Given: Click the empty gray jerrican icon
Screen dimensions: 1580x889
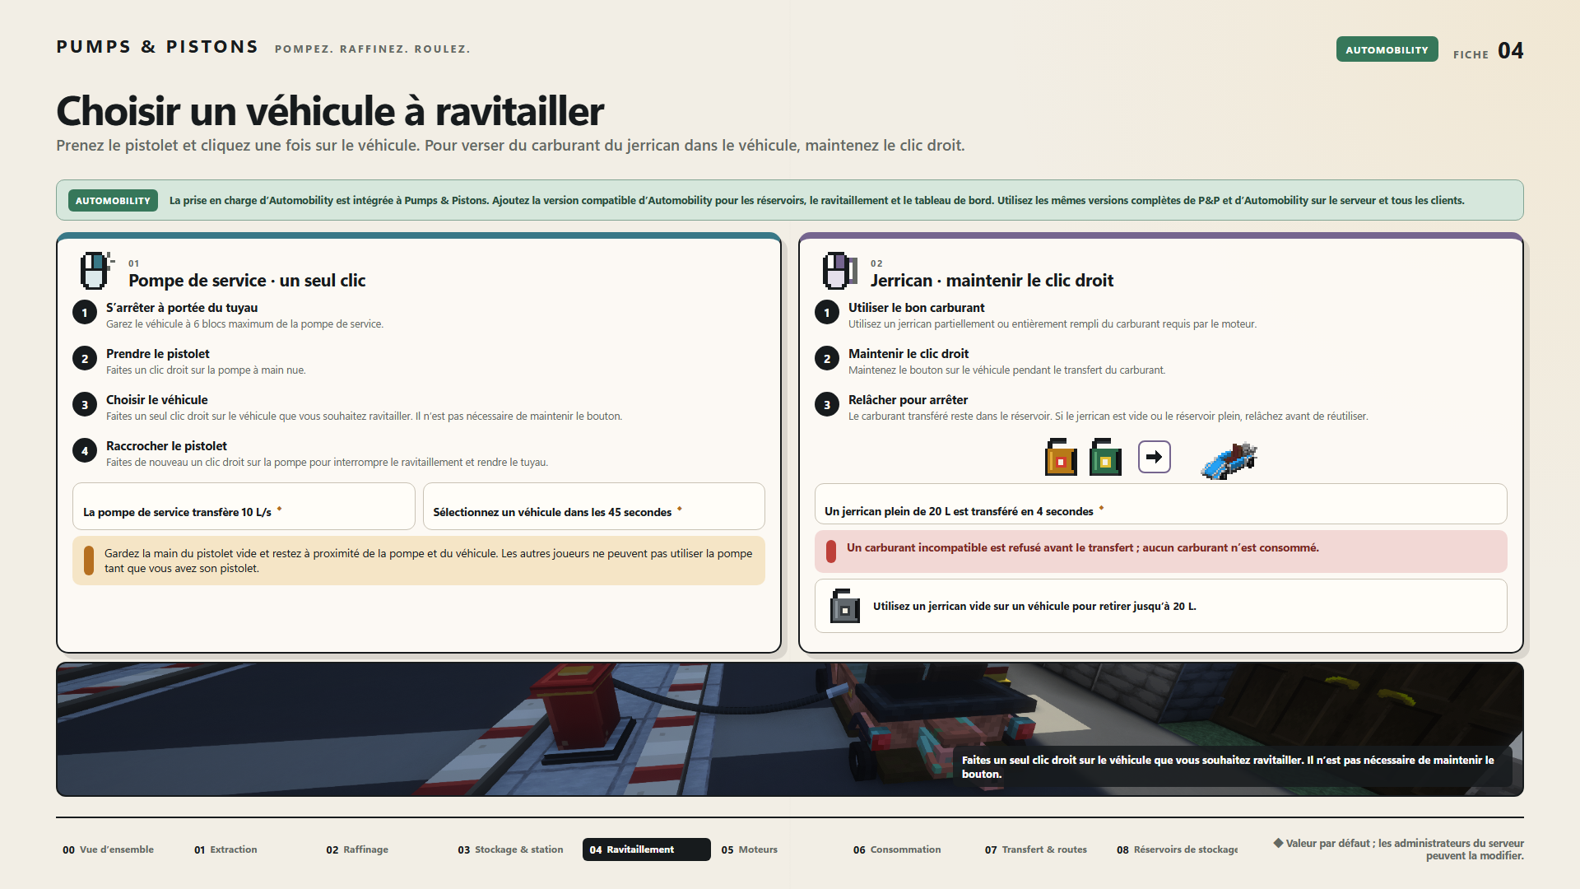Looking at the screenshot, I should click(844, 606).
